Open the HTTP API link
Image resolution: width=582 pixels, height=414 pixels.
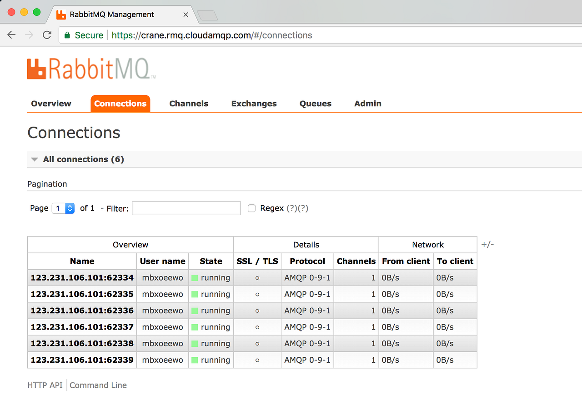(45, 385)
